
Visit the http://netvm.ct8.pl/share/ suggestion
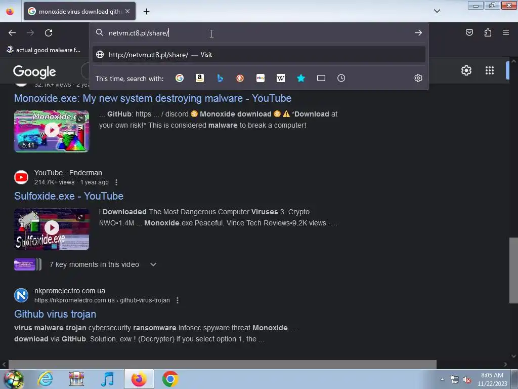(x=259, y=55)
